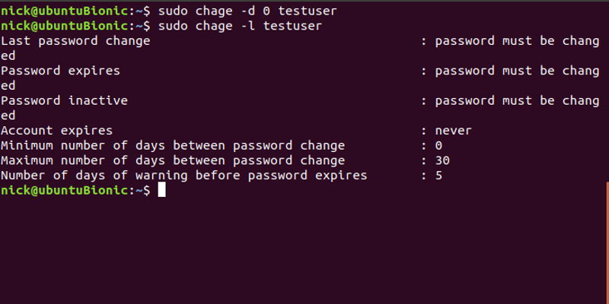The image size is (609, 304).
Task: Click the warning days value "5"
Action: tap(438, 176)
